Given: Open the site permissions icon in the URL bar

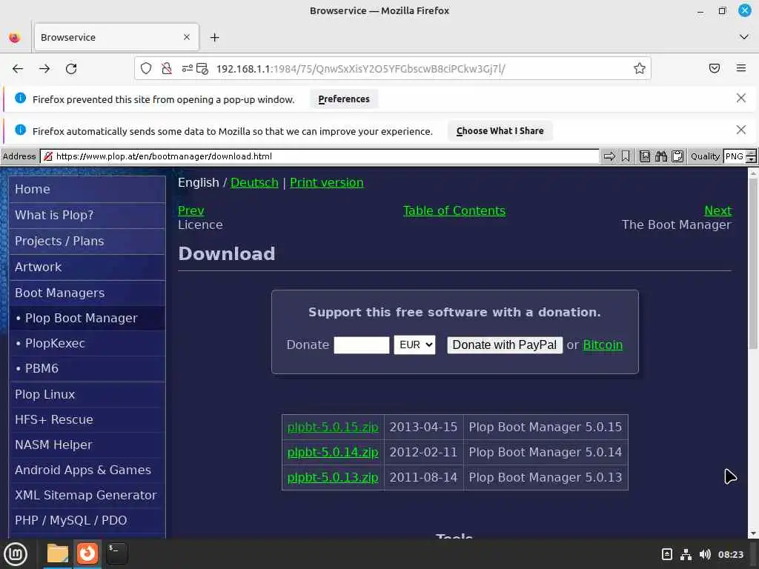Looking at the screenshot, I should click(x=188, y=69).
